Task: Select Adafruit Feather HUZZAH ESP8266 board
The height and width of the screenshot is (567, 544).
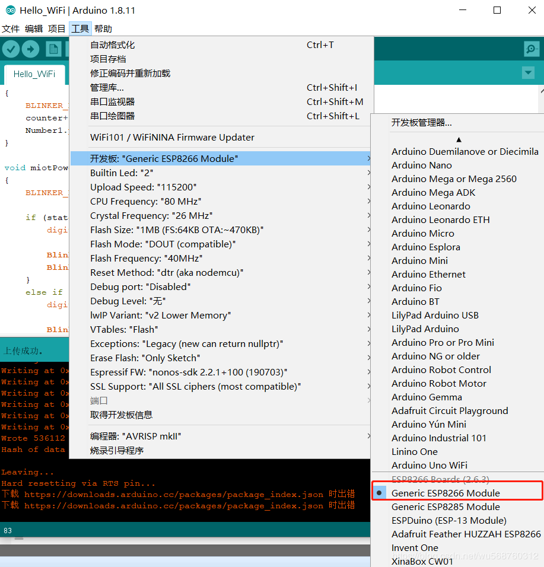Action: [457, 534]
